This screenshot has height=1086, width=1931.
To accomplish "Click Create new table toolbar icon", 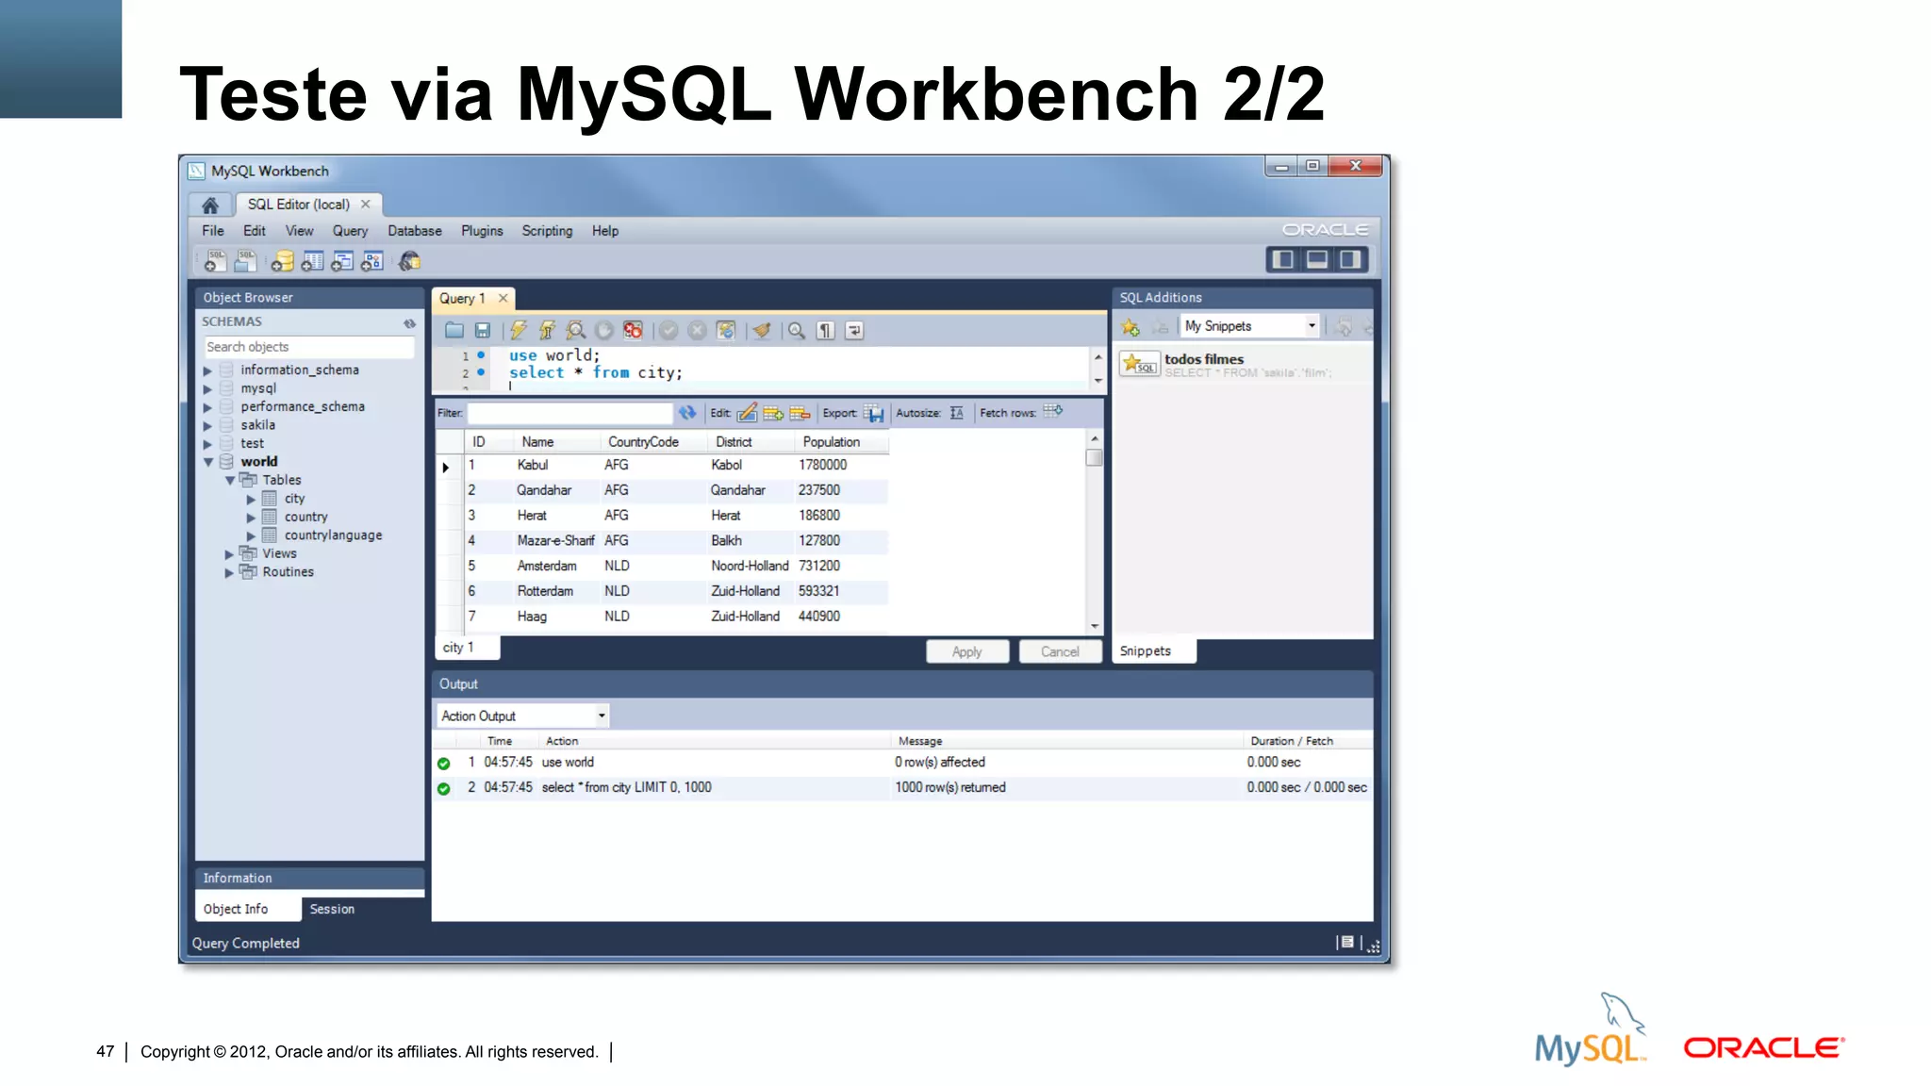I will point(313,261).
